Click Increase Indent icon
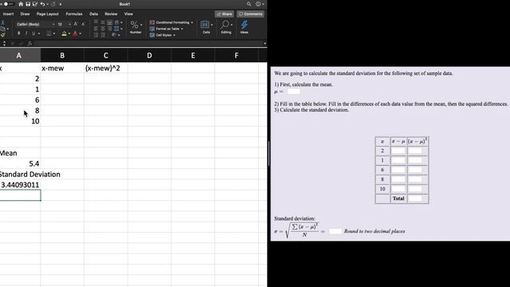 (103, 35)
